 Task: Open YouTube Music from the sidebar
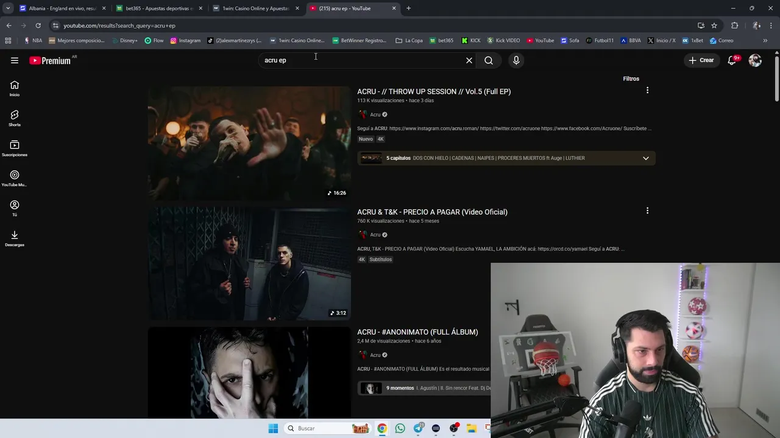click(15, 179)
